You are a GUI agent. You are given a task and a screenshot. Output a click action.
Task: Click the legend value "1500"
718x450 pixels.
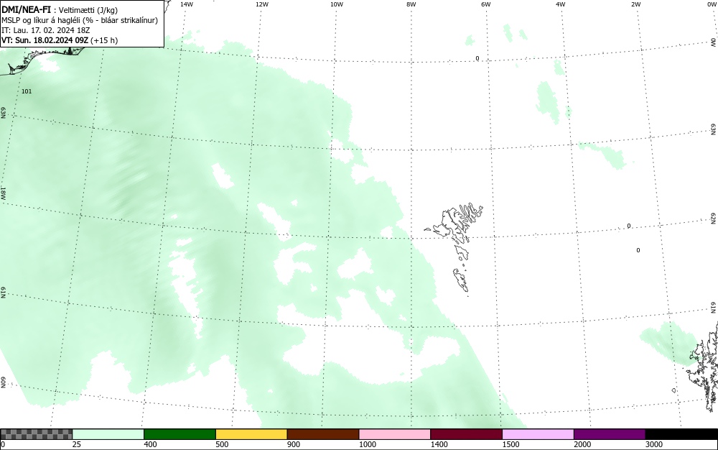[510, 444]
